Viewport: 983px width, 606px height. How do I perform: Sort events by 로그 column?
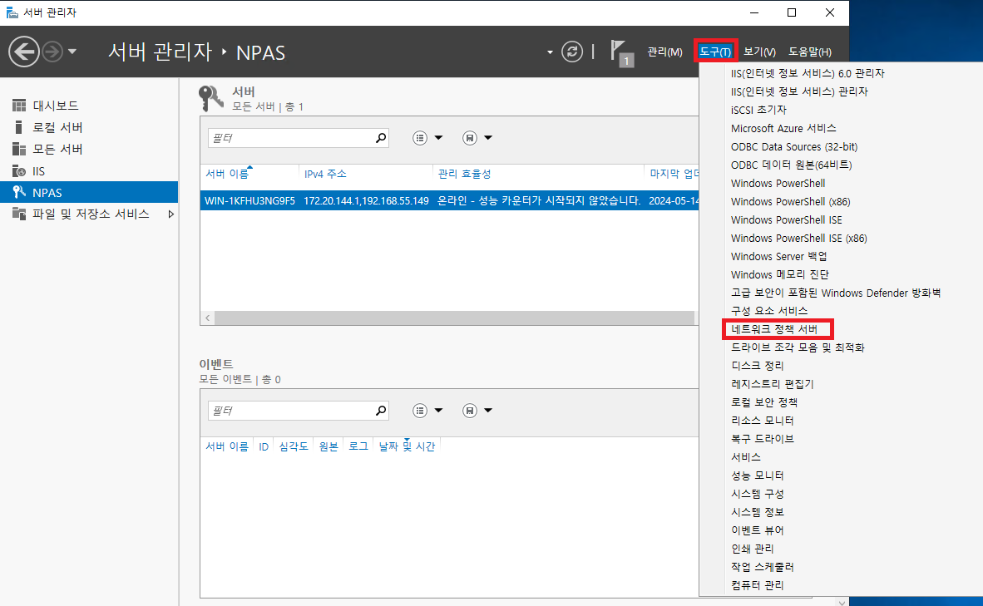click(x=358, y=446)
